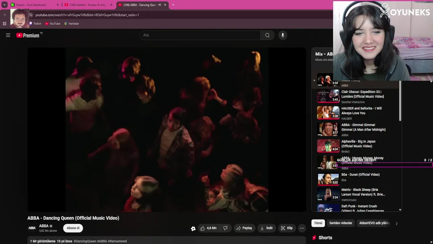Open more actions three-dot menu
Screen dimensions: 433x244
(x=302, y=228)
